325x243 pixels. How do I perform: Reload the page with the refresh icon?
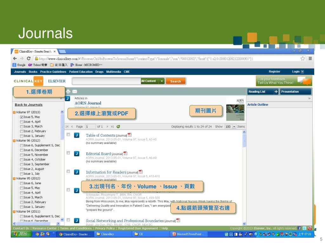[x=29, y=59]
